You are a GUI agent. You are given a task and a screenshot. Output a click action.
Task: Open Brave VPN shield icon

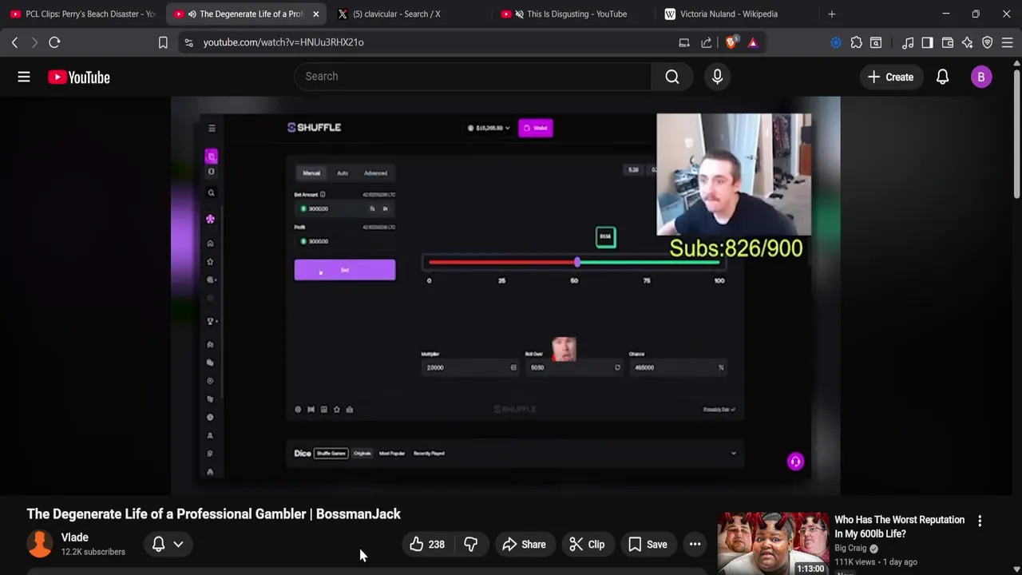tap(988, 42)
